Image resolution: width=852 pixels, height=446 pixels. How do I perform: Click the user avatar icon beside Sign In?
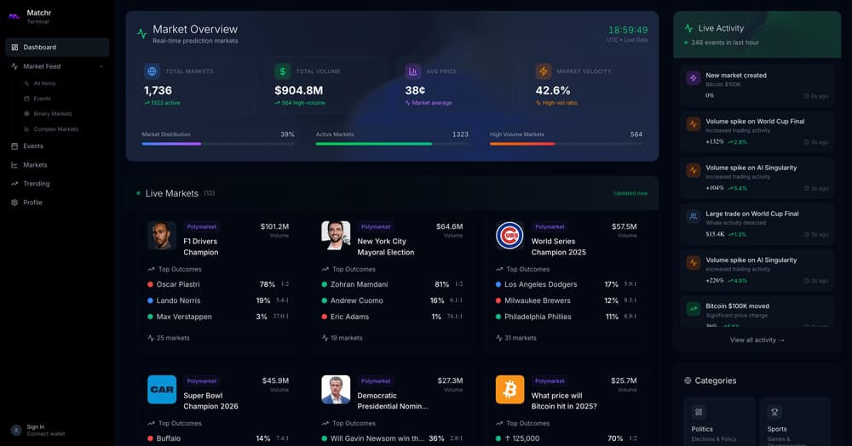point(16,431)
